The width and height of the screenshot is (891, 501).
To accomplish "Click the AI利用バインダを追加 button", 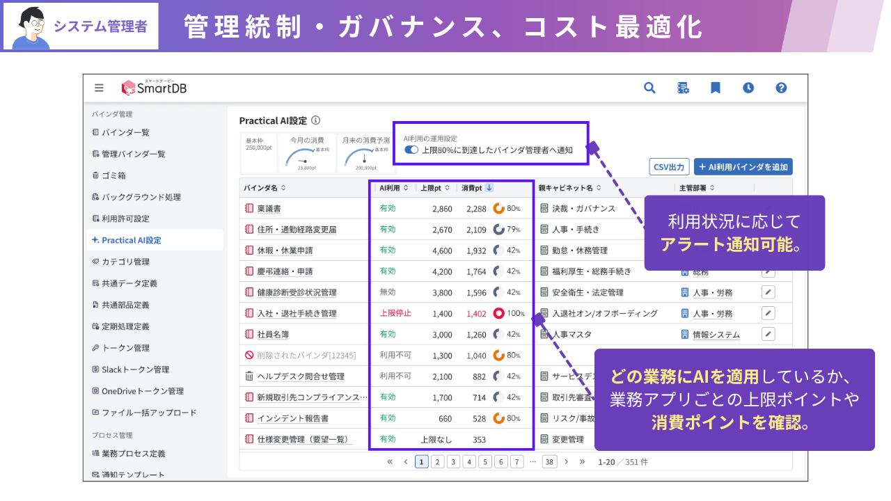I will point(743,166).
